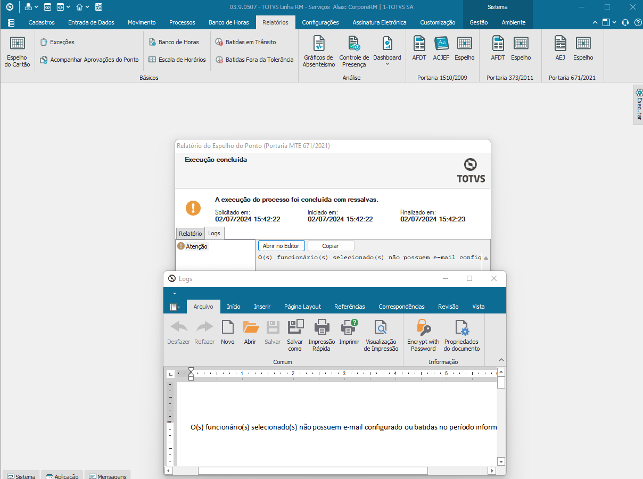Open Espelho under Portaria 671/2021

point(583,48)
